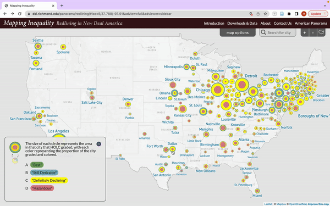The image size is (330, 206).
Task: Click the Fort Worth city label
Action: pos(155,146)
